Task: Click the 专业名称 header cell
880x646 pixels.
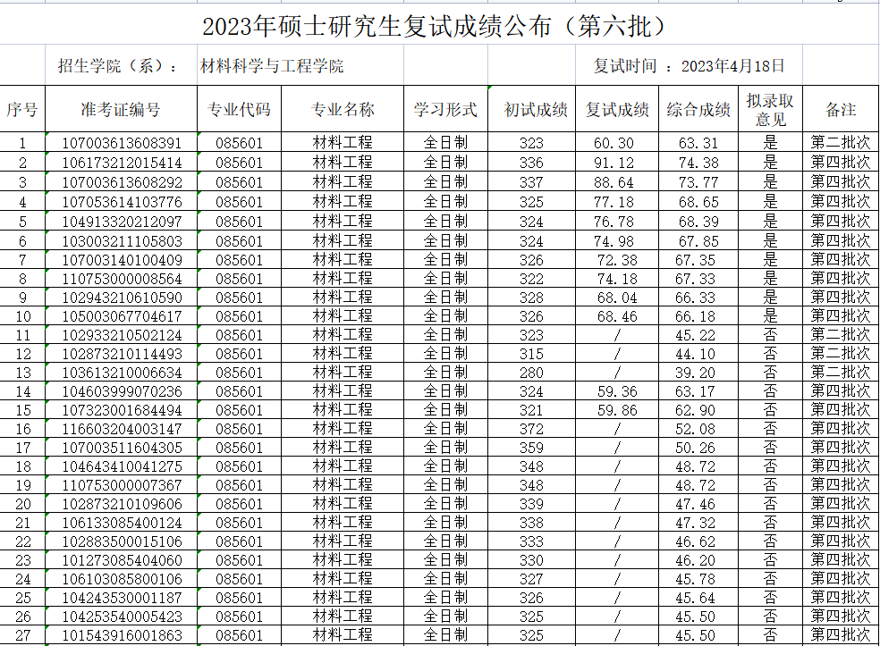Action: 343,110
